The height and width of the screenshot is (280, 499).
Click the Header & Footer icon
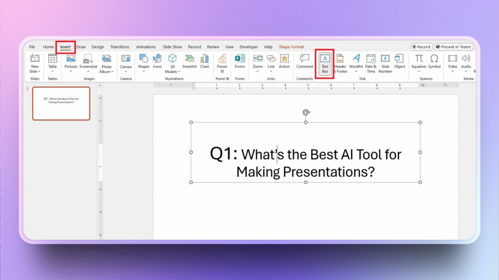[x=341, y=63]
